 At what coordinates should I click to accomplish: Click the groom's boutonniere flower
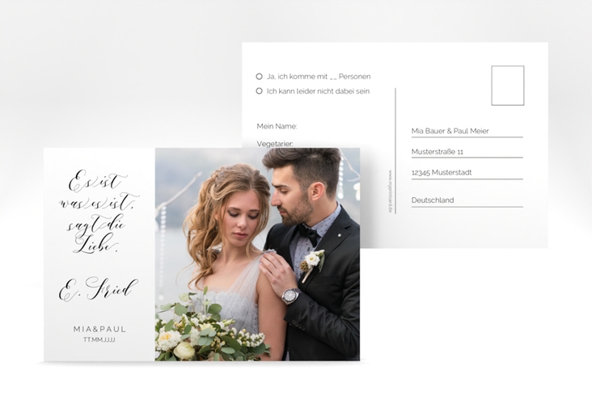(x=312, y=261)
